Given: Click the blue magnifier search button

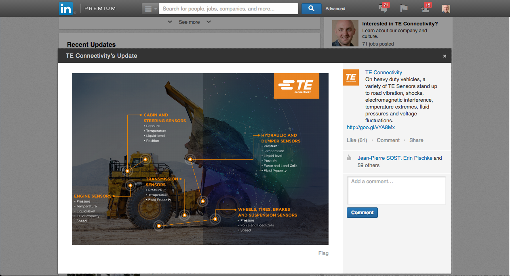Looking at the screenshot, I should pos(311,8).
